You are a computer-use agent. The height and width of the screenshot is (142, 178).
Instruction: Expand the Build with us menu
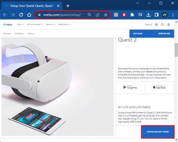coord(65,24)
